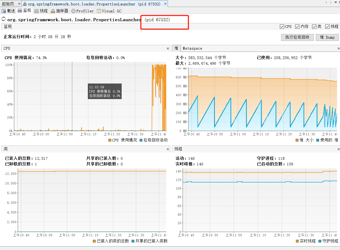Toggle the 类 classes checkbox
340x250 pixels.
[x=314, y=27]
